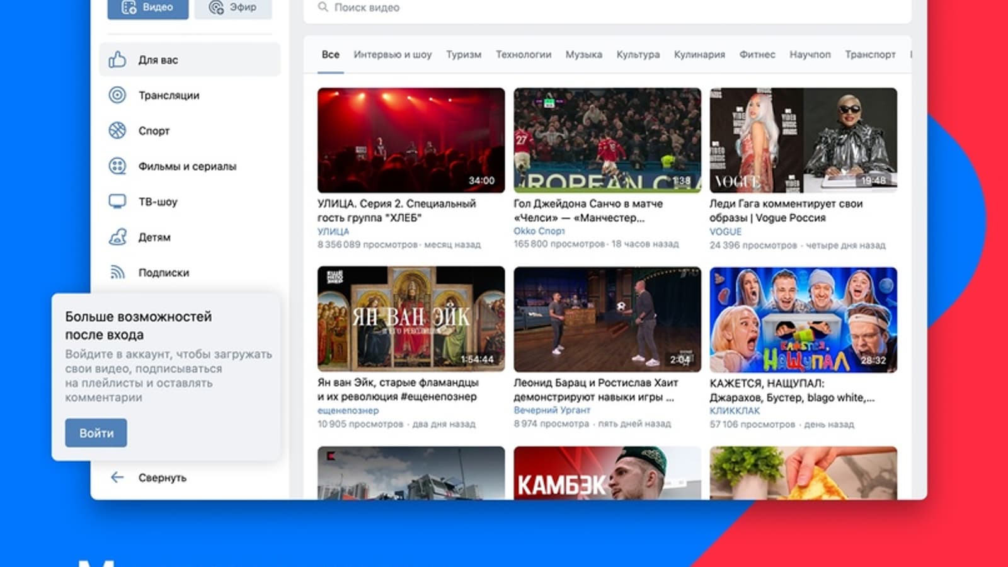The height and width of the screenshot is (567, 1008).
Task: Switch to the Транспорт tab
Action: [x=870, y=55]
